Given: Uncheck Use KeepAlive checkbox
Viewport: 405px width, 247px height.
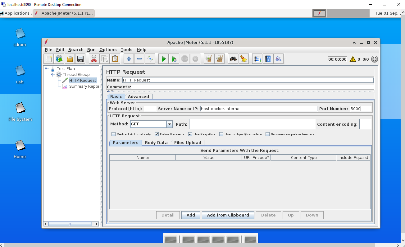Looking at the screenshot, I should click(190, 134).
